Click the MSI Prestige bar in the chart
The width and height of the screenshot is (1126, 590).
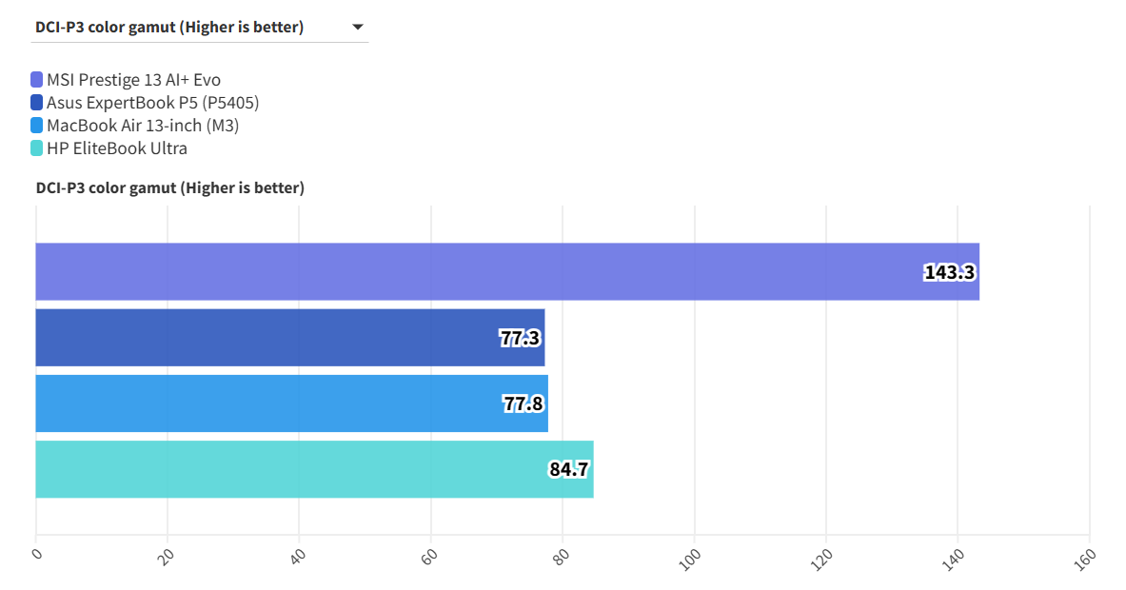[476, 272]
